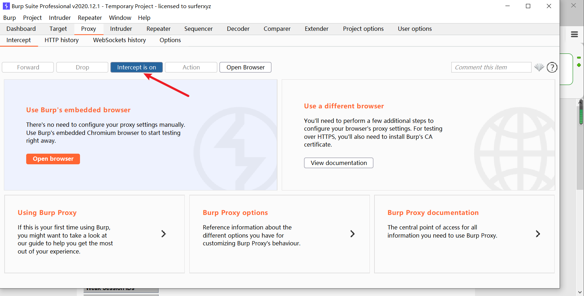Switch to the Comparer tab
The height and width of the screenshot is (296, 584).
pyautogui.click(x=277, y=29)
